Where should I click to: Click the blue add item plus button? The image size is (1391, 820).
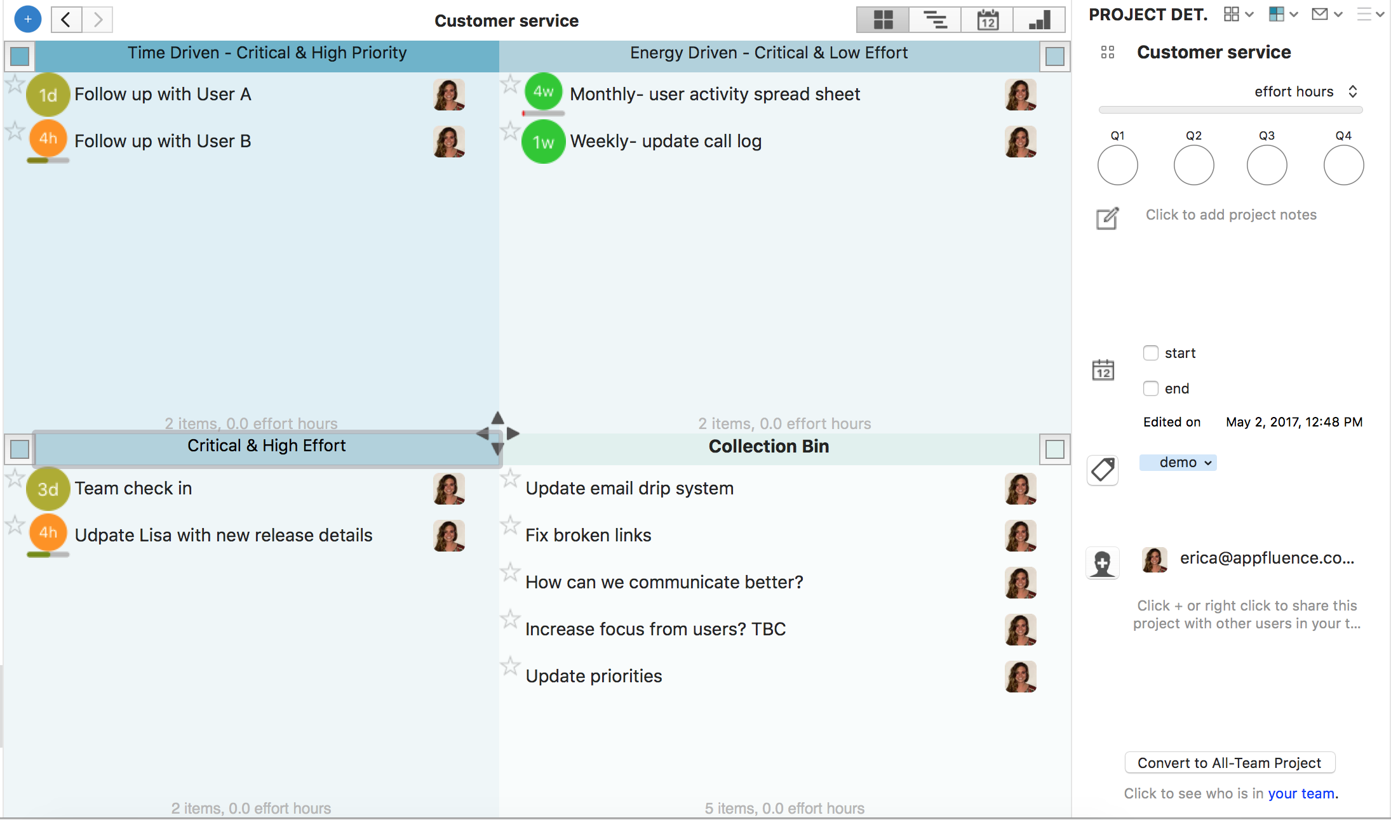pos(27,20)
